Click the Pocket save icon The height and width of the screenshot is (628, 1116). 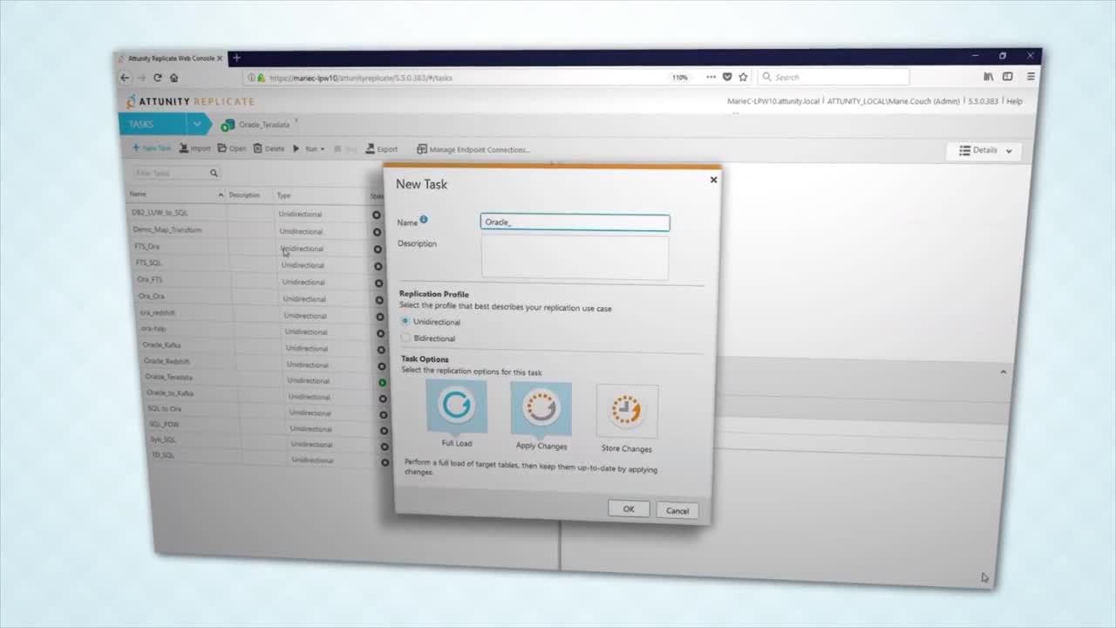click(x=727, y=77)
